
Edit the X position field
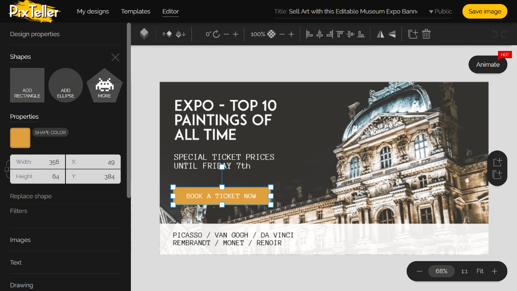93,162
